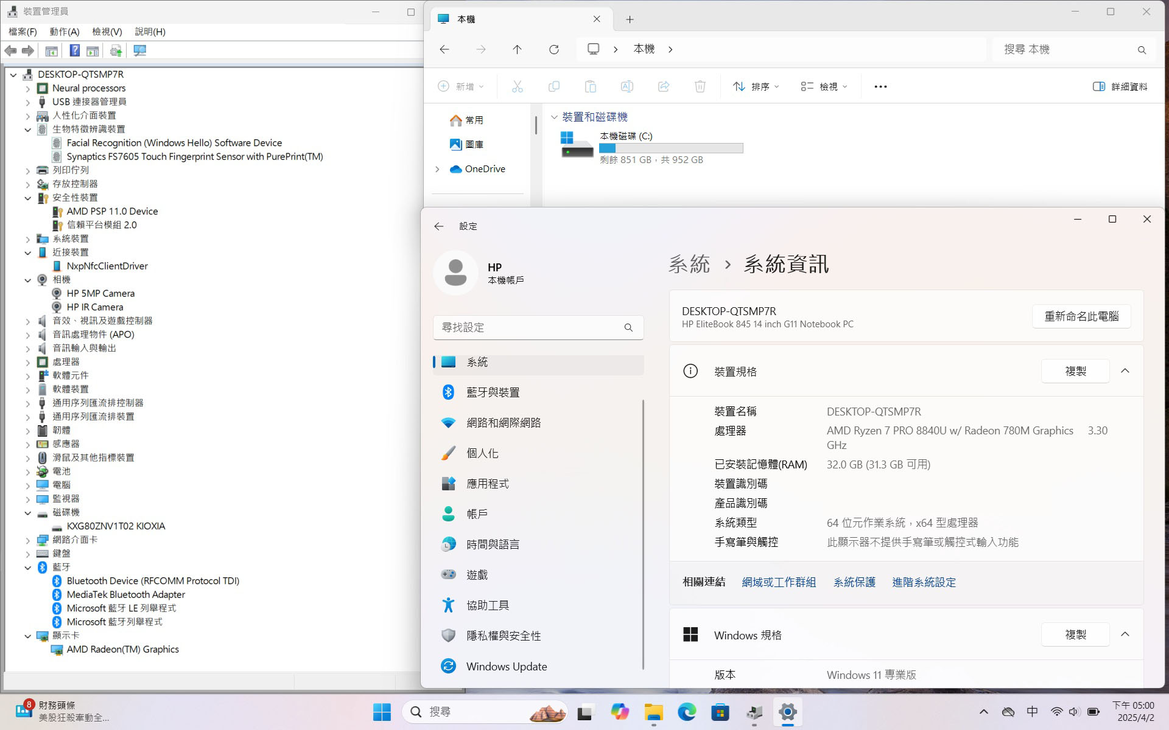
Task: Open Bluetooth and devices (藍牙與裝置) settings
Action: point(493,392)
